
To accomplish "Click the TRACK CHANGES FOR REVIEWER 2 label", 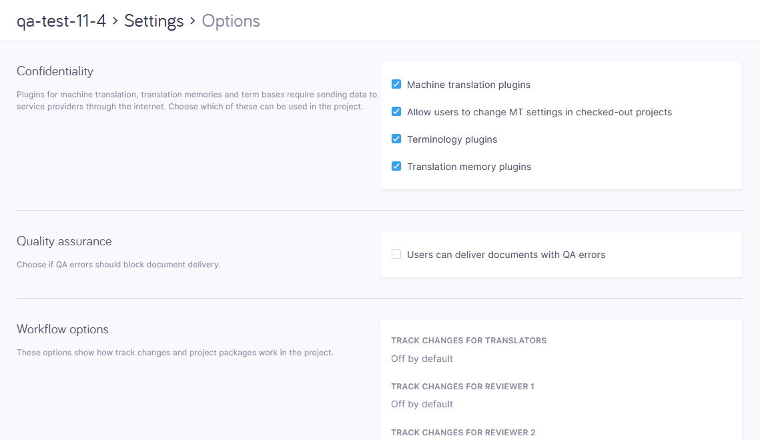I will pyautogui.click(x=463, y=432).
